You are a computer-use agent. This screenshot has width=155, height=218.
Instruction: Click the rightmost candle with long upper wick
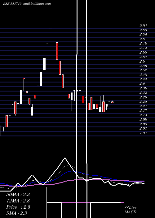pos(115,97)
